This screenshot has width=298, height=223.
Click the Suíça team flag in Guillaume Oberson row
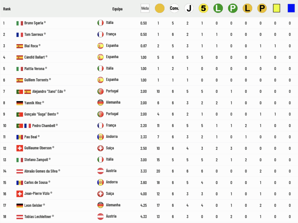(100, 148)
